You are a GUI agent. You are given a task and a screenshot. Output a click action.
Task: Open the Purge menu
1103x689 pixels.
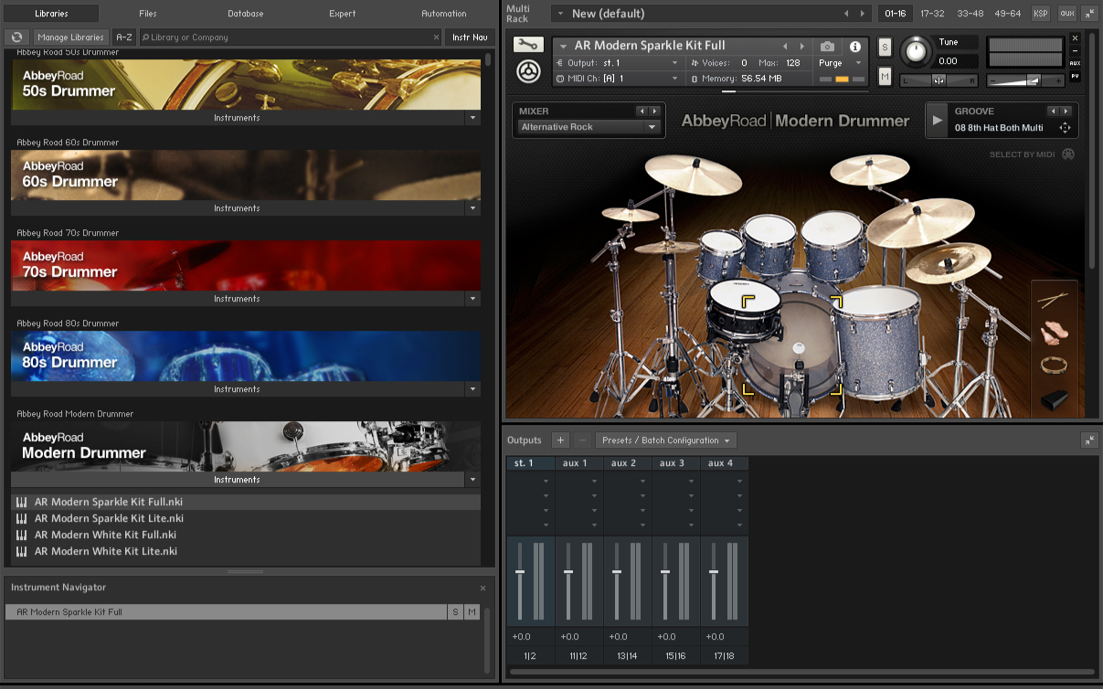[841, 63]
